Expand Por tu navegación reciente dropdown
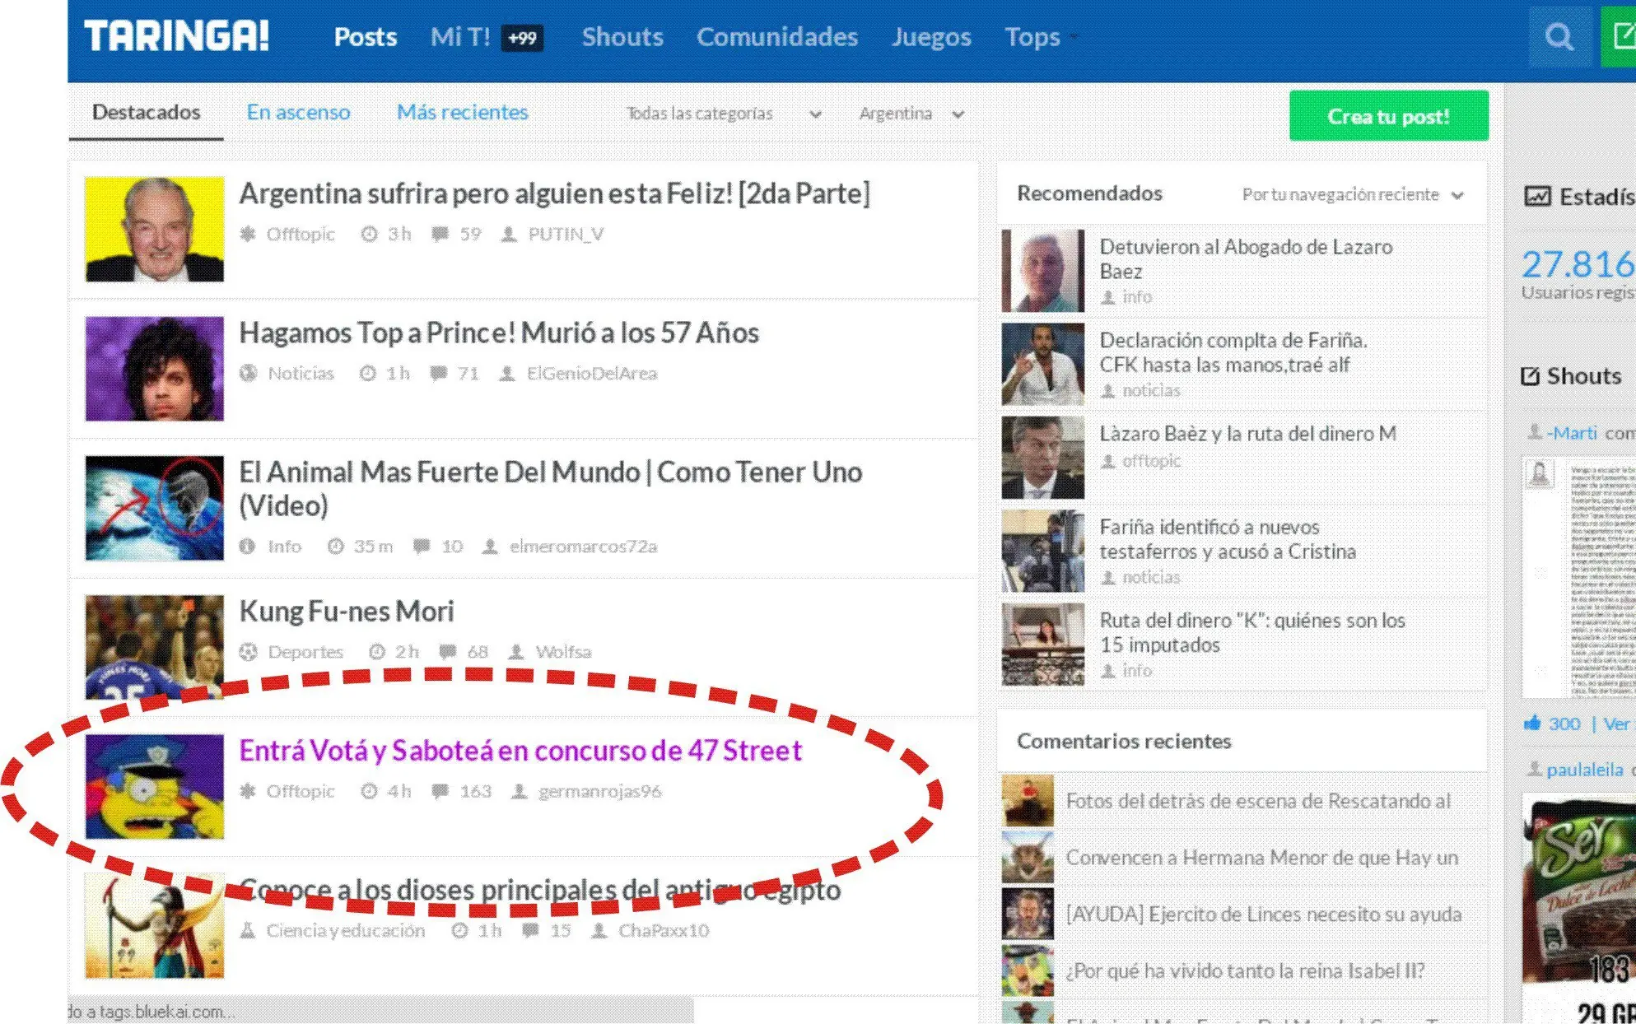The height and width of the screenshot is (1024, 1636). [x=1352, y=195]
